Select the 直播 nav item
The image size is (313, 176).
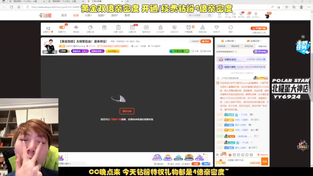click(x=76, y=15)
